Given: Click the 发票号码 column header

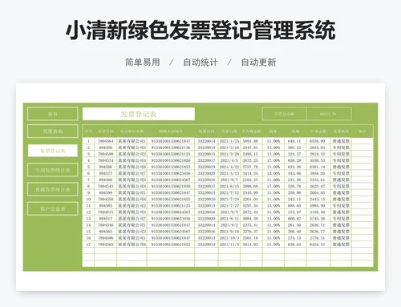Looking at the screenshot, I should pos(106,131).
